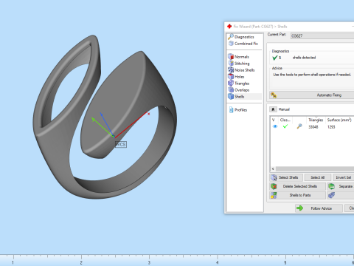Click the Follow Advice button

click(x=319, y=208)
